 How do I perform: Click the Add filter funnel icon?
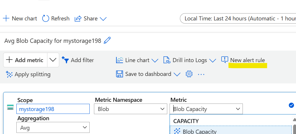(65, 60)
